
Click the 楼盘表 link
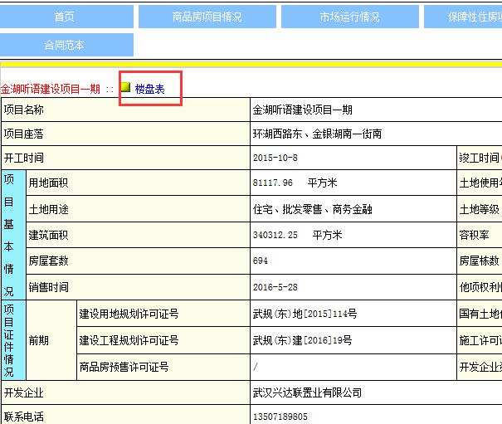[x=149, y=89]
